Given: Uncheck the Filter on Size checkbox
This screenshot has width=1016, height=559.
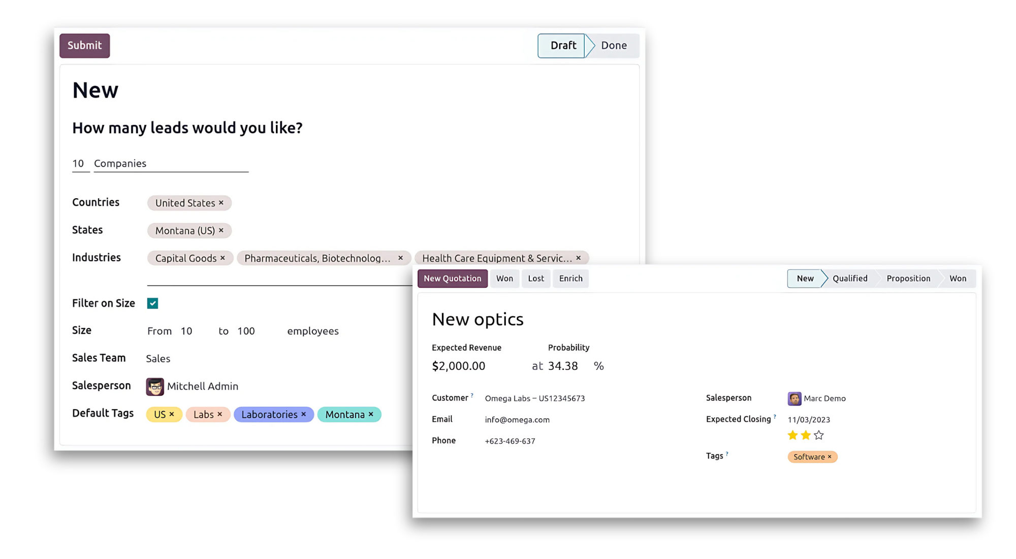Looking at the screenshot, I should pos(152,303).
